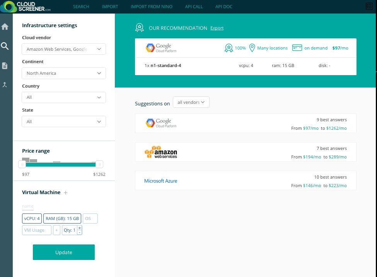Click the small plus button next to VM Usage
377x277 pixels.
[x=56, y=230]
